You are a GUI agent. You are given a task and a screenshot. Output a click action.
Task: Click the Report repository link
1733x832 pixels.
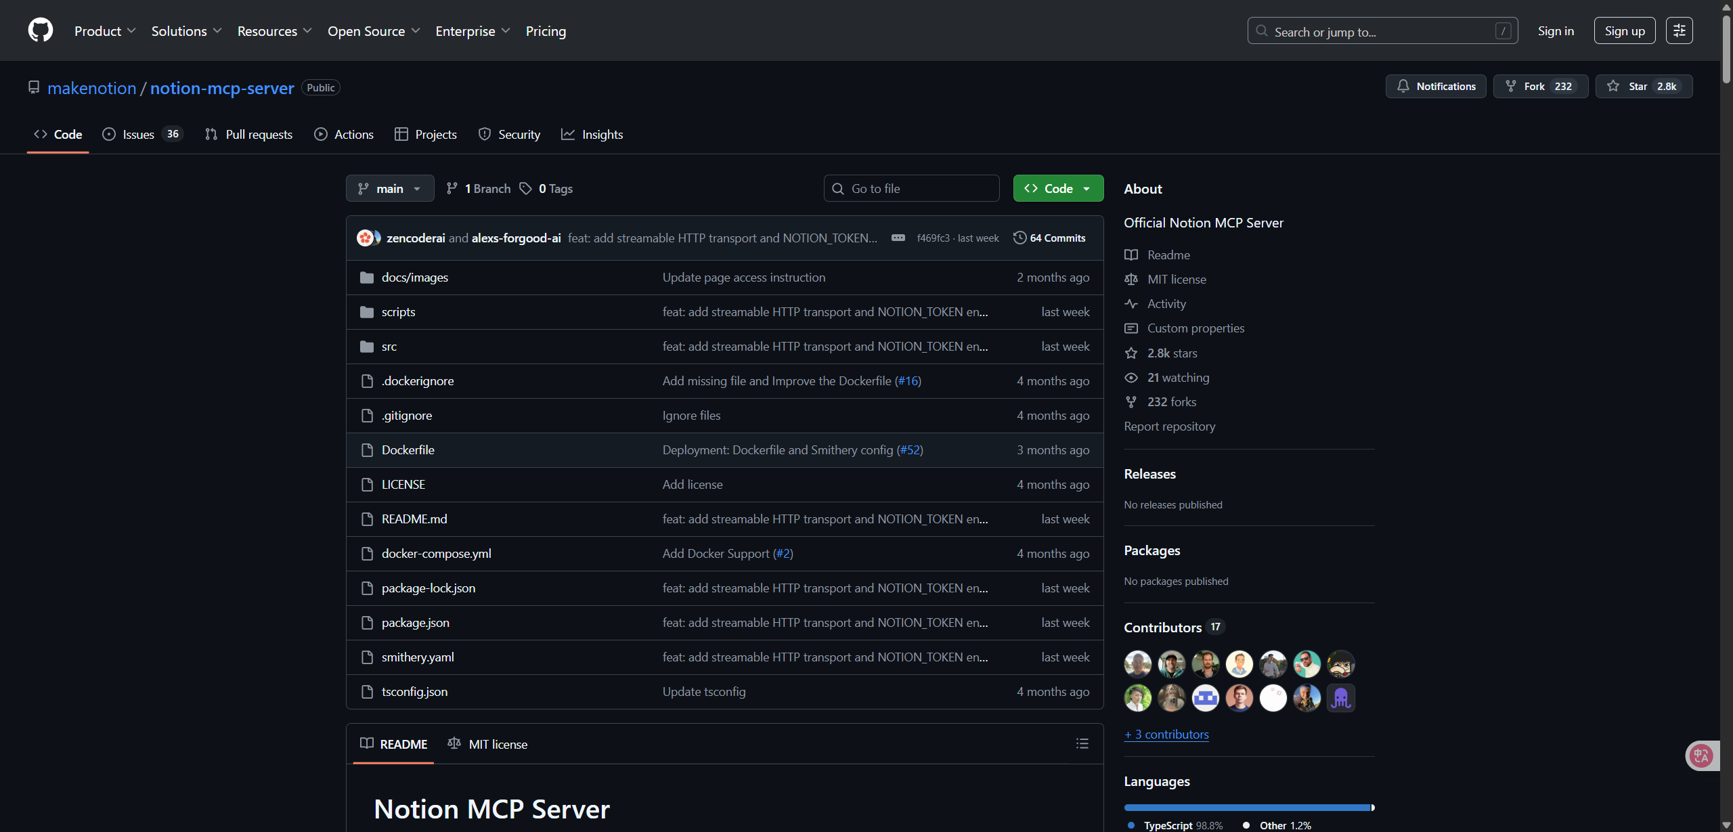click(x=1170, y=426)
